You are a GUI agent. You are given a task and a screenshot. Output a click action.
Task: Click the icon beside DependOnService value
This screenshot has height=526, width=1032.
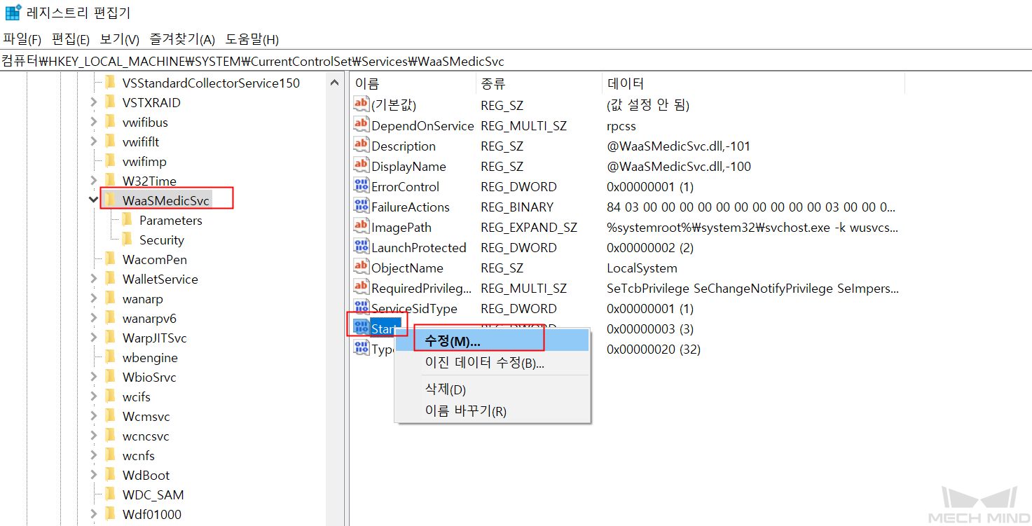pos(361,125)
